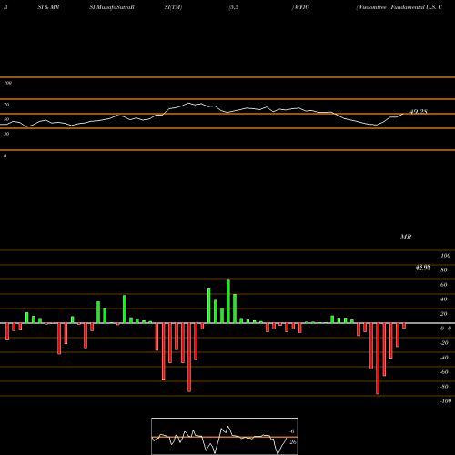
Task: Select the RSI axis label 70
Action: click(6, 105)
